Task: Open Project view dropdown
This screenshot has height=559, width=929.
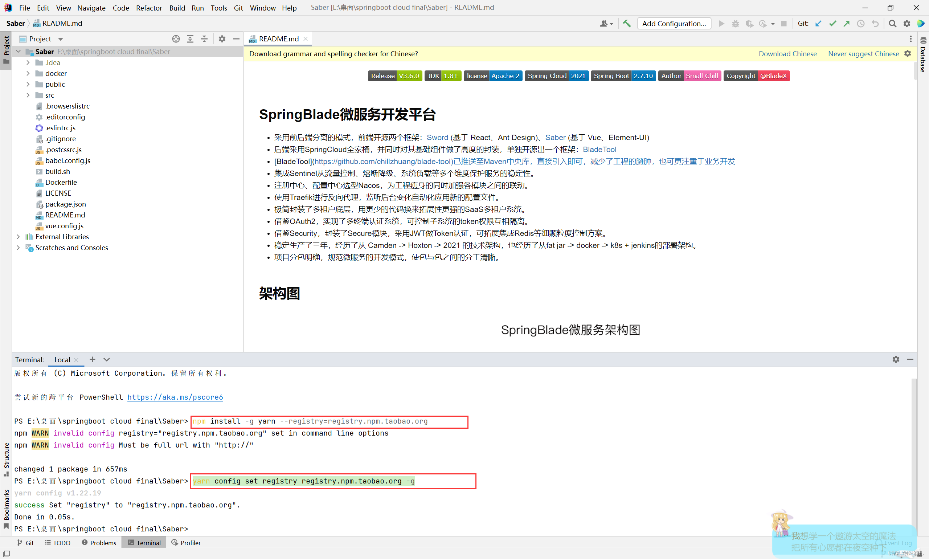Action: pyautogui.click(x=61, y=39)
